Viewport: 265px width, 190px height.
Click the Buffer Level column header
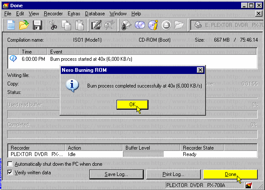coord(151,148)
